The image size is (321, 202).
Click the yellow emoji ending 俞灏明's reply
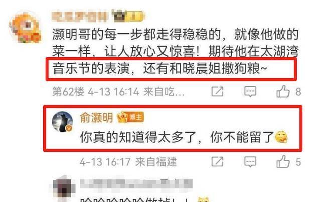point(281,137)
